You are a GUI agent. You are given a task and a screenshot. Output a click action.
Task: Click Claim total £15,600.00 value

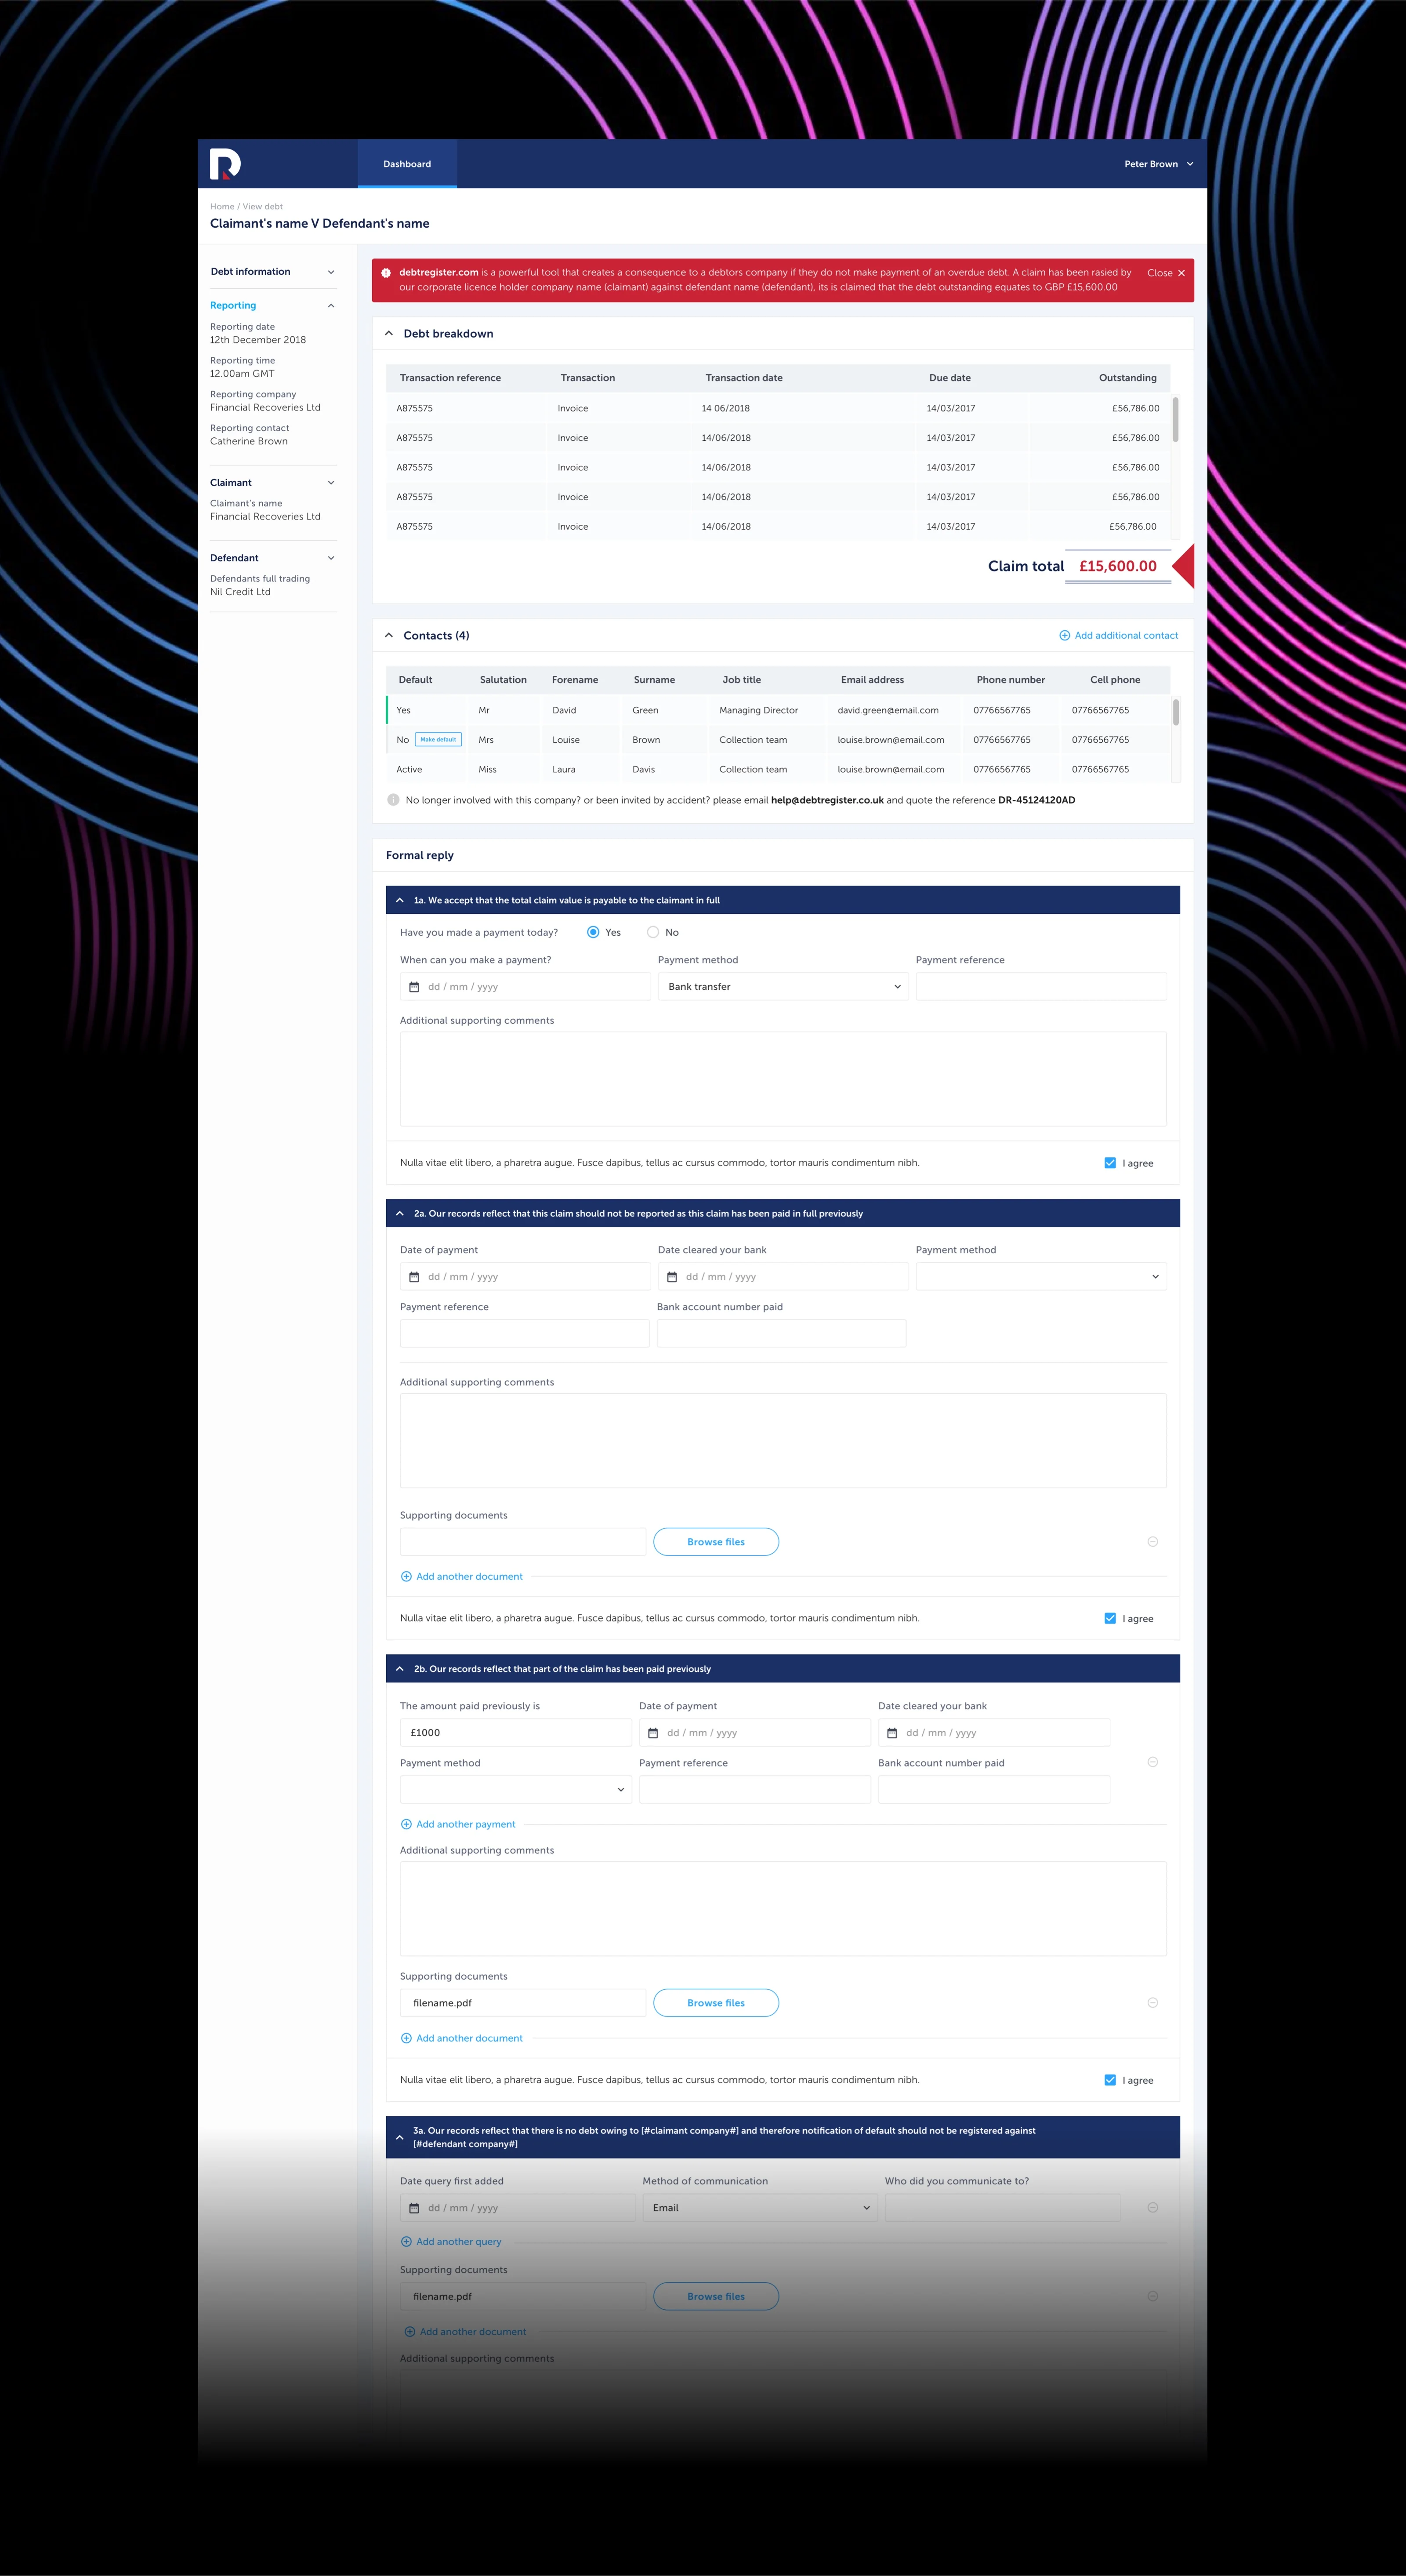click(x=1118, y=566)
